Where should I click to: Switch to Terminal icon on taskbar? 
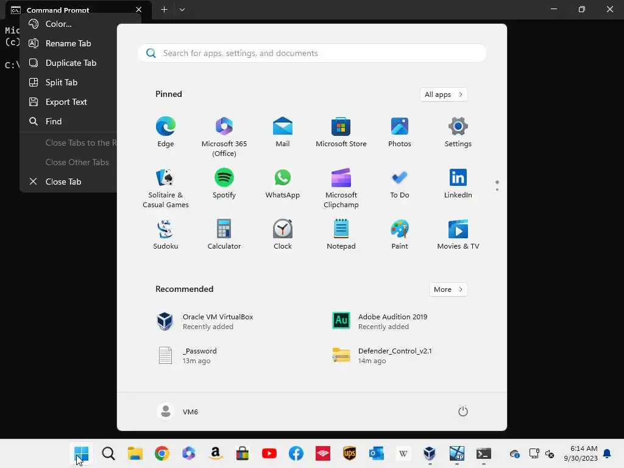click(483, 453)
